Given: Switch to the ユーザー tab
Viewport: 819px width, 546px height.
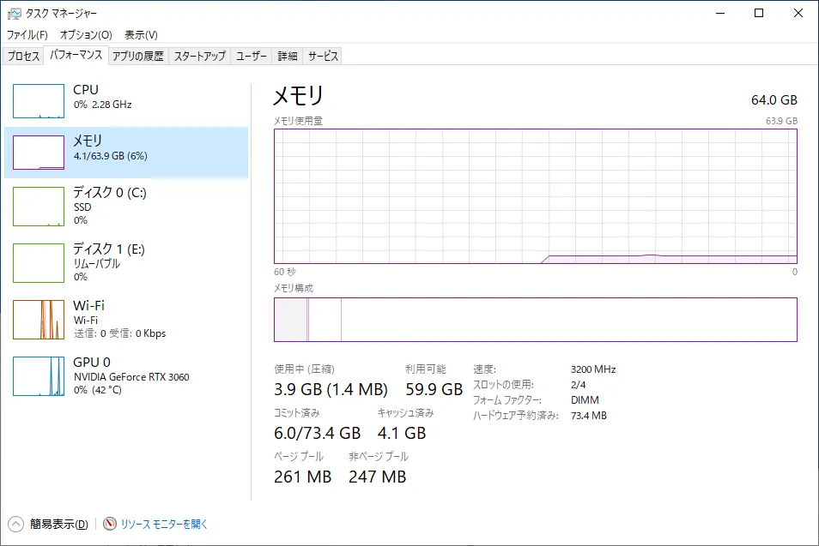Looking at the screenshot, I should pos(252,55).
